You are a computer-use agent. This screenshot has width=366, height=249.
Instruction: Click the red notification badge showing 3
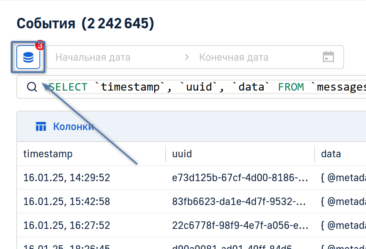point(39,45)
